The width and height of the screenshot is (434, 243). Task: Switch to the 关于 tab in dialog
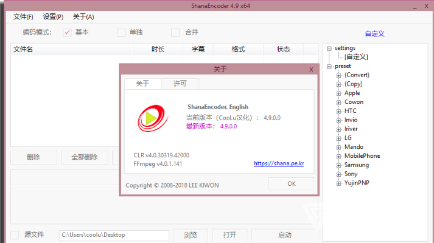point(143,84)
